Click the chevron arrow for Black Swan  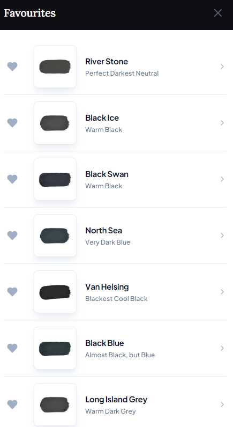point(222,179)
